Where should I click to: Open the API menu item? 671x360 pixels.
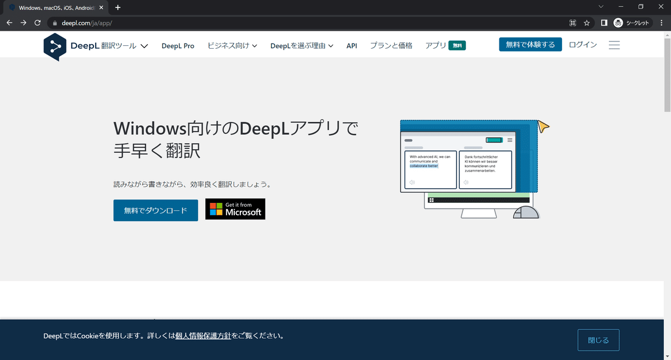click(352, 46)
